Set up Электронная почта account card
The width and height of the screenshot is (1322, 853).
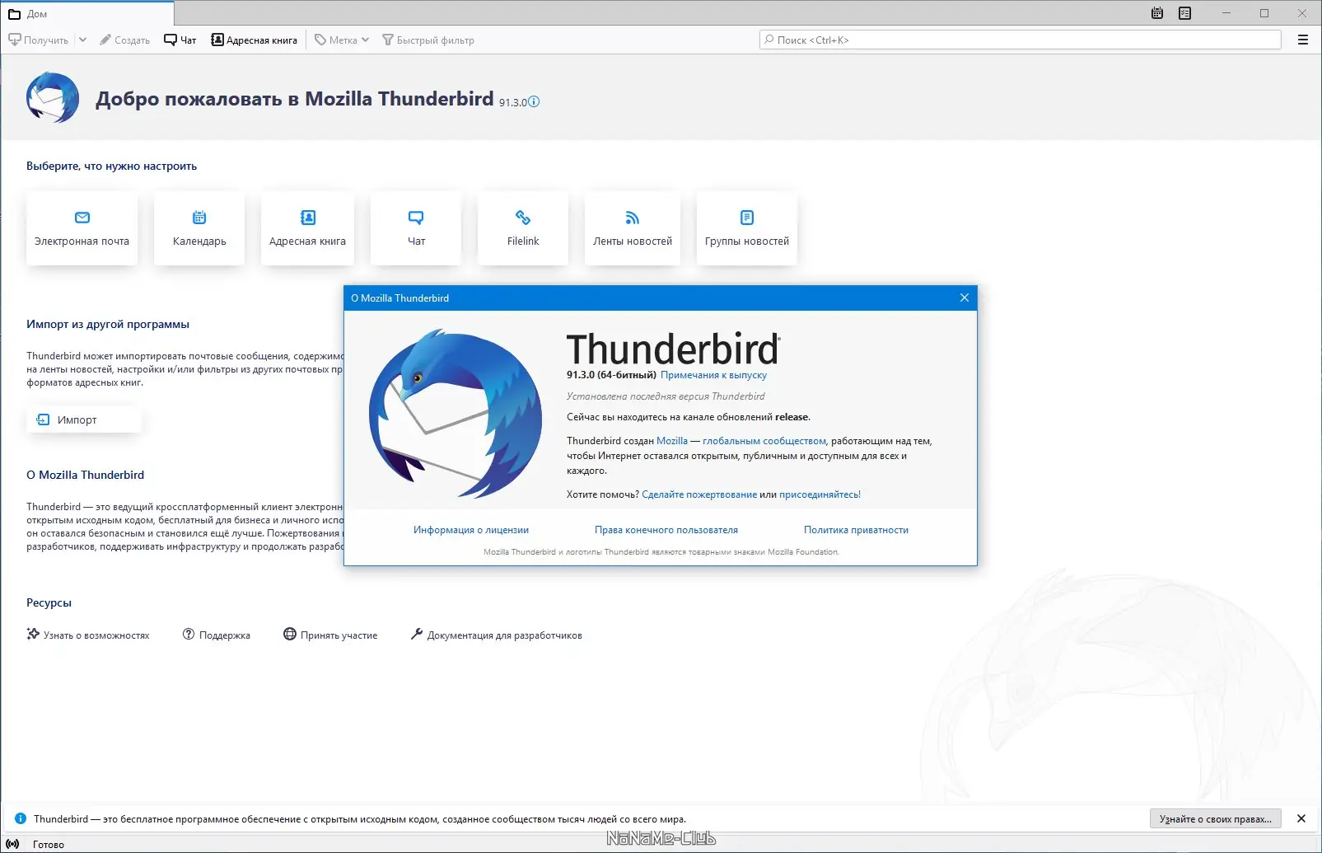[82, 228]
